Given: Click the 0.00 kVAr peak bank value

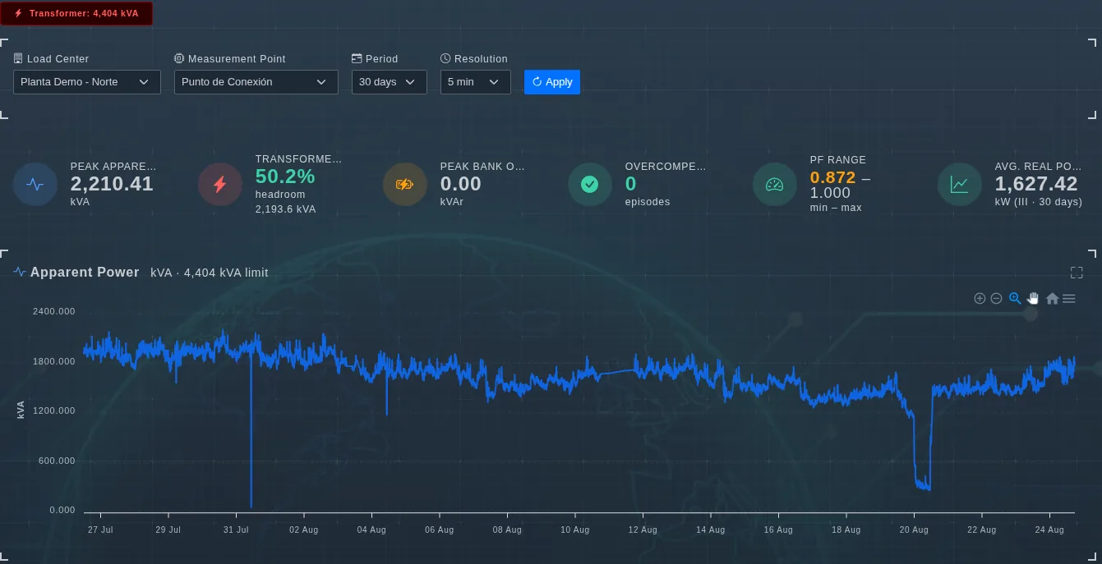Looking at the screenshot, I should pyautogui.click(x=461, y=184).
